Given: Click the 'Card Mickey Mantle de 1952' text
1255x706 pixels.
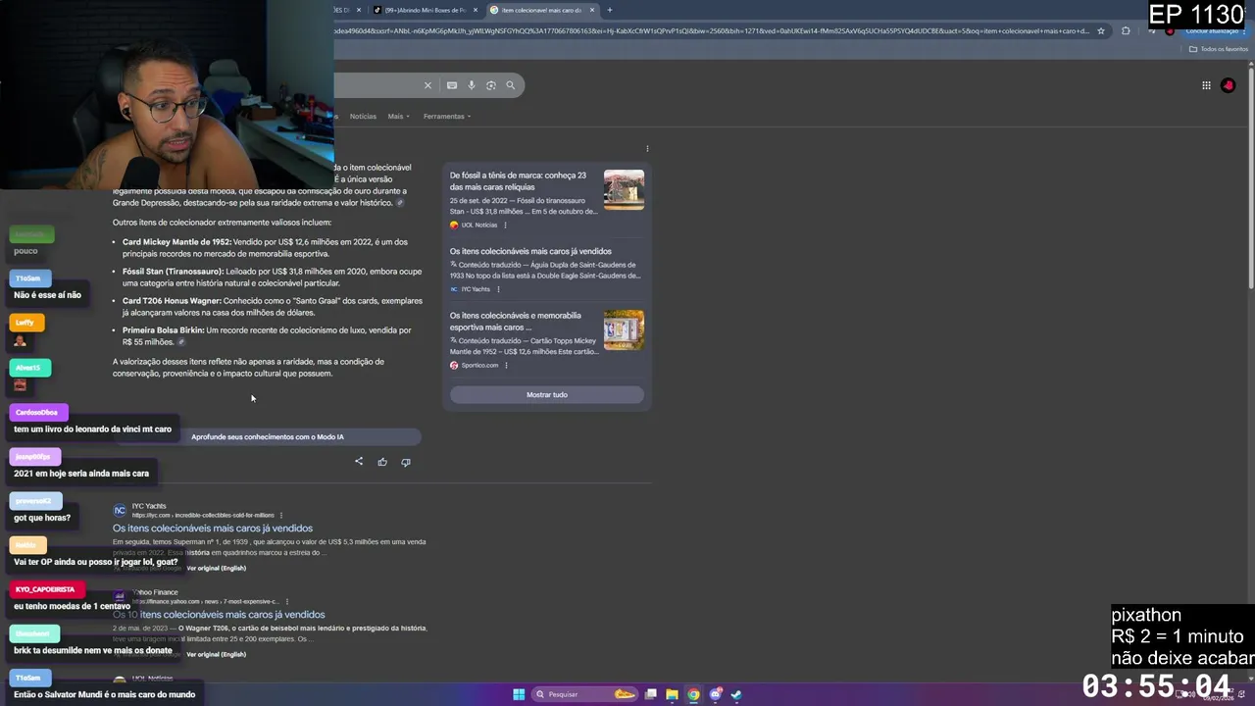Looking at the screenshot, I should pos(176,242).
